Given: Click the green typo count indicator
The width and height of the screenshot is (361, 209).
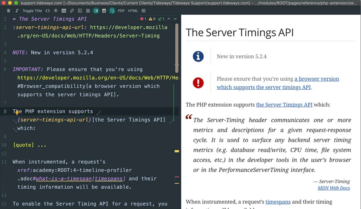Looking at the screenshot, I should click(161, 19).
